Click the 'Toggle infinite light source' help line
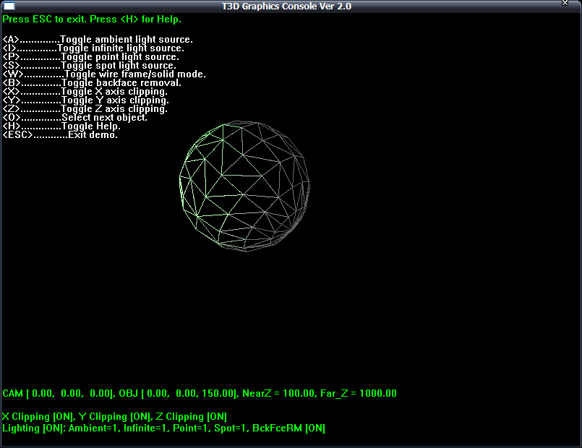 click(93, 48)
